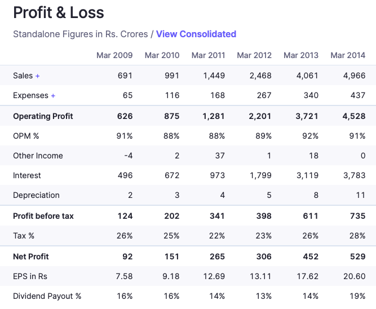Expand the Sales row plus icon
Screen dimensions: 376x309
click(38, 76)
